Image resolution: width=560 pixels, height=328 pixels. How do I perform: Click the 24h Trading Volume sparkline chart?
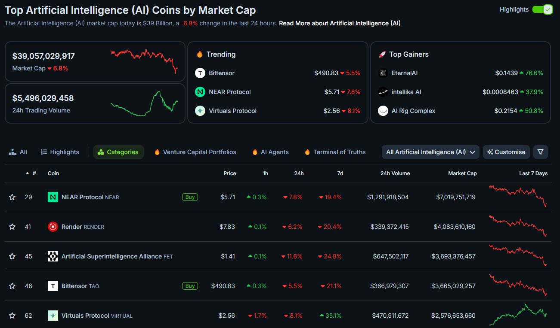click(144, 103)
